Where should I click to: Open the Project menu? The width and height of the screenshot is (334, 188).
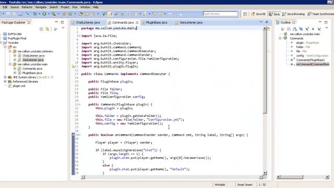click(65, 7)
